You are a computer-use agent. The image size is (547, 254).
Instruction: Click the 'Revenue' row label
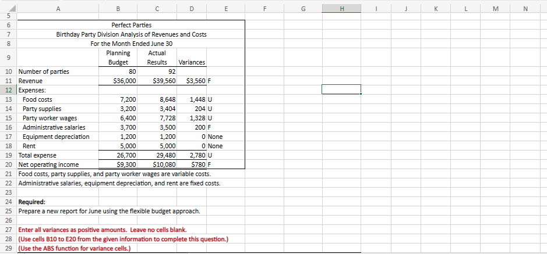coord(30,81)
